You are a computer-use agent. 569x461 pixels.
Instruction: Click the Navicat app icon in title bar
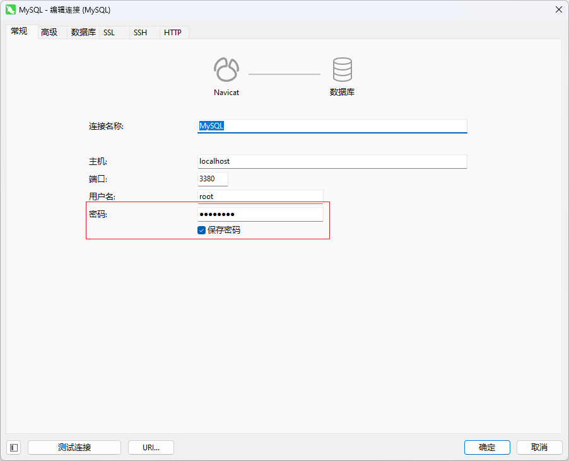(11, 9)
